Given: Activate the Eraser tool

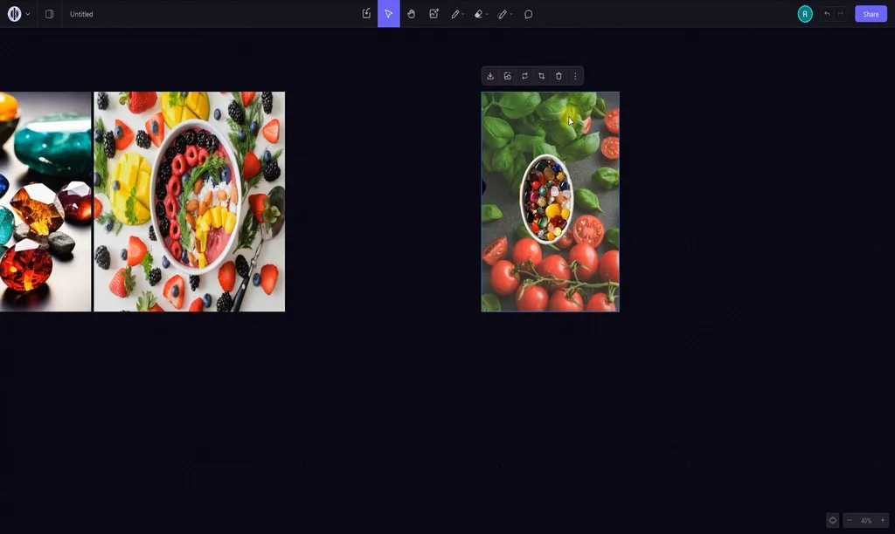Looking at the screenshot, I should [479, 14].
